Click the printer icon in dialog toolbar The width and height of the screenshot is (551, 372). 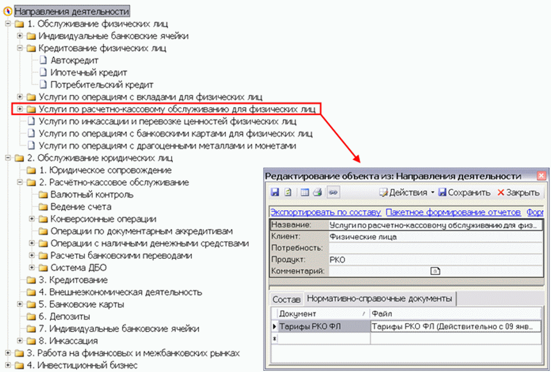[x=317, y=193]
